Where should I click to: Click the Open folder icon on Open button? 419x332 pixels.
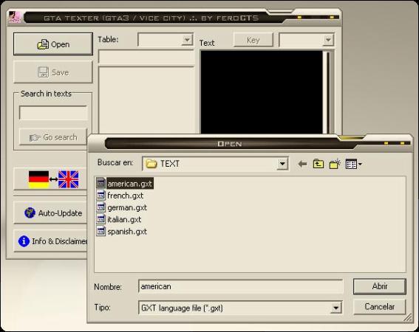pyautogui.click(x=43, y=44)
